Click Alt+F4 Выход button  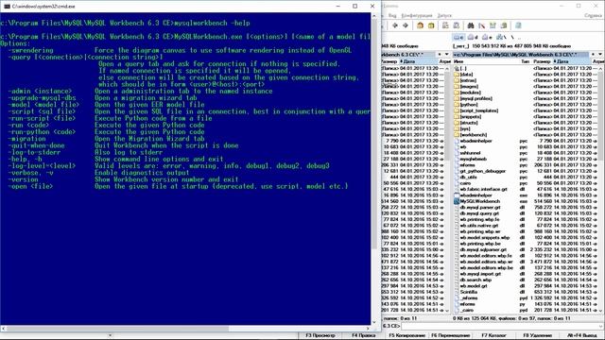tap(582, 335)
